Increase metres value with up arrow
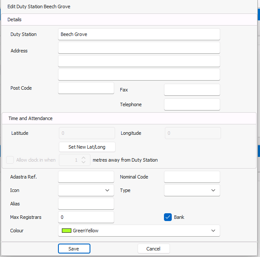 tap(83, 157)
